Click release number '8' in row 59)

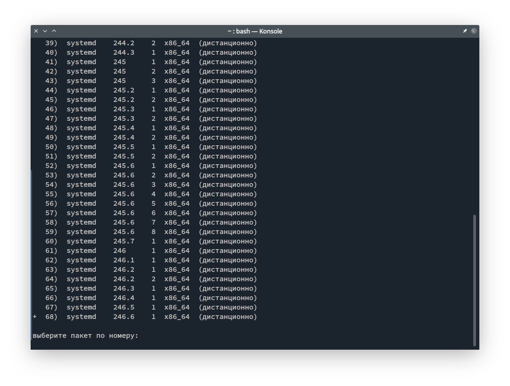[153, 232]
